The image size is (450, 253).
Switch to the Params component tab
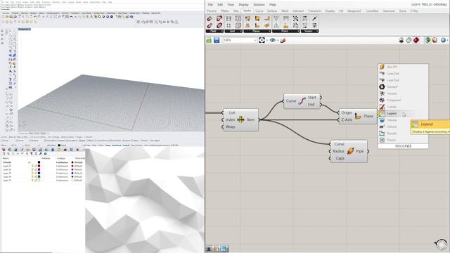(212, 11)
